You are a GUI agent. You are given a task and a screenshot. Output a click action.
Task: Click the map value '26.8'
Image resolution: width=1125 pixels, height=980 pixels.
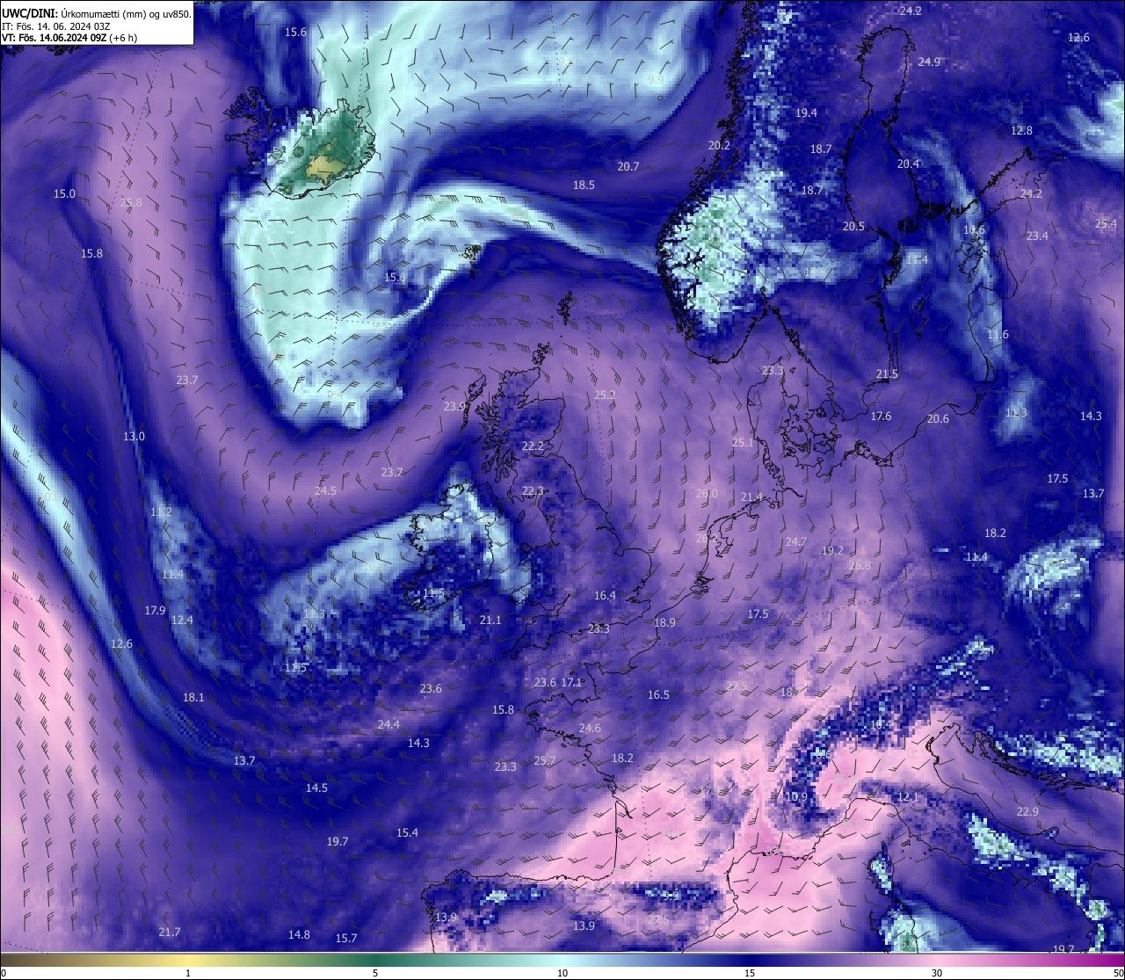860,565
